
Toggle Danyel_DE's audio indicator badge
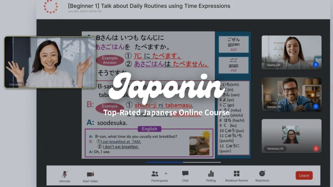click(x=315, y=106)
